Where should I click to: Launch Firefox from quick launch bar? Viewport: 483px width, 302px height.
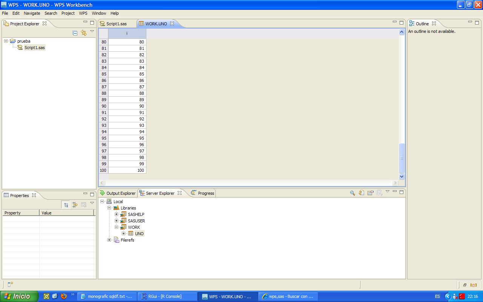click(64, 296)
